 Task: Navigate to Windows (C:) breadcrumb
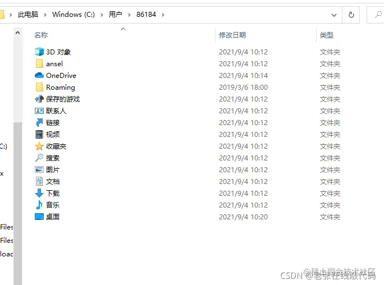(x=74, y=15)
